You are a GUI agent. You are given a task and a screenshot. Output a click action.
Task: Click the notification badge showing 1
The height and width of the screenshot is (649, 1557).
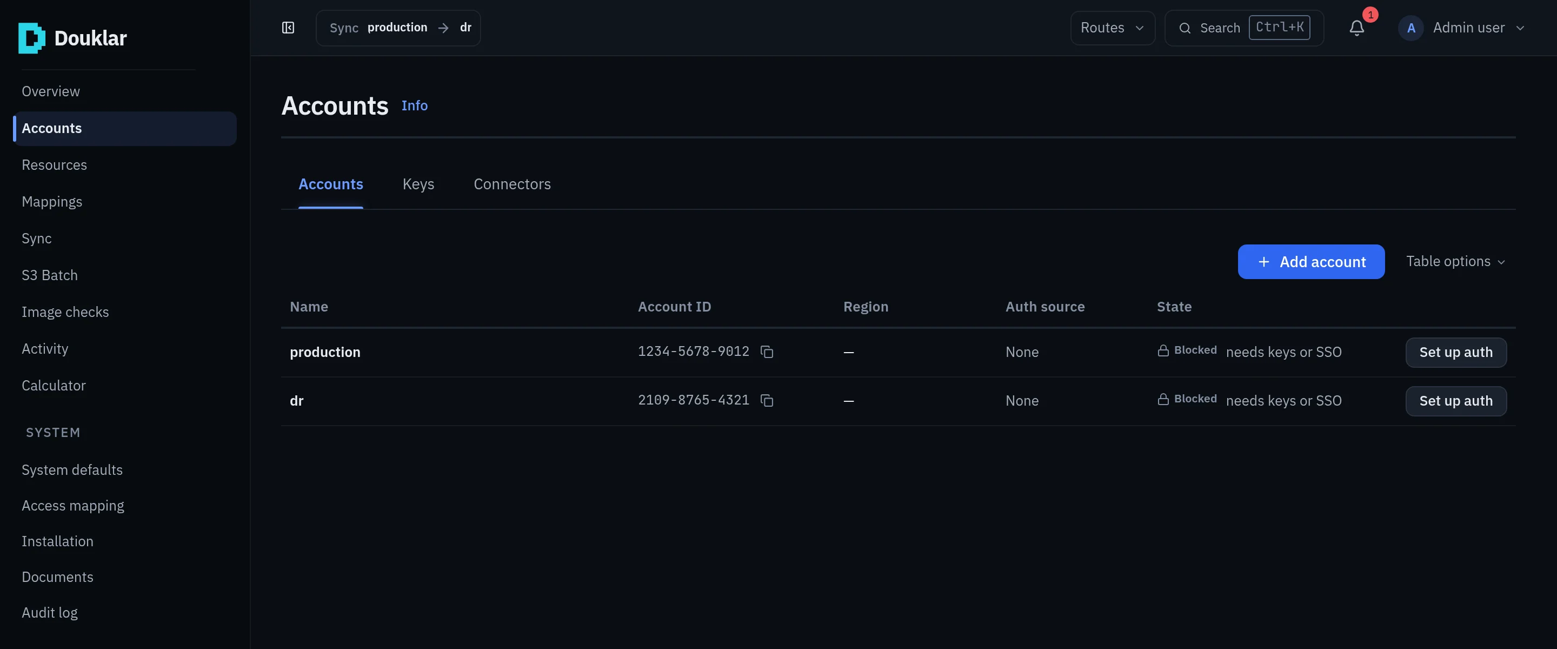pos(1370,15)
